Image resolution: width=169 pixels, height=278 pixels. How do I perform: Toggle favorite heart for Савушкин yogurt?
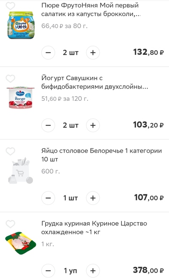pyautogui.click(x=10, y=78)
